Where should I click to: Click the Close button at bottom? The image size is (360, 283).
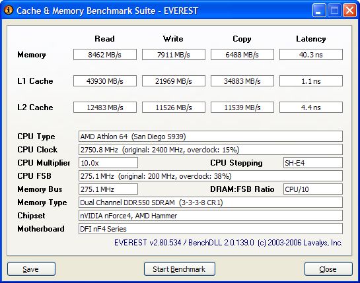[328, 269]
